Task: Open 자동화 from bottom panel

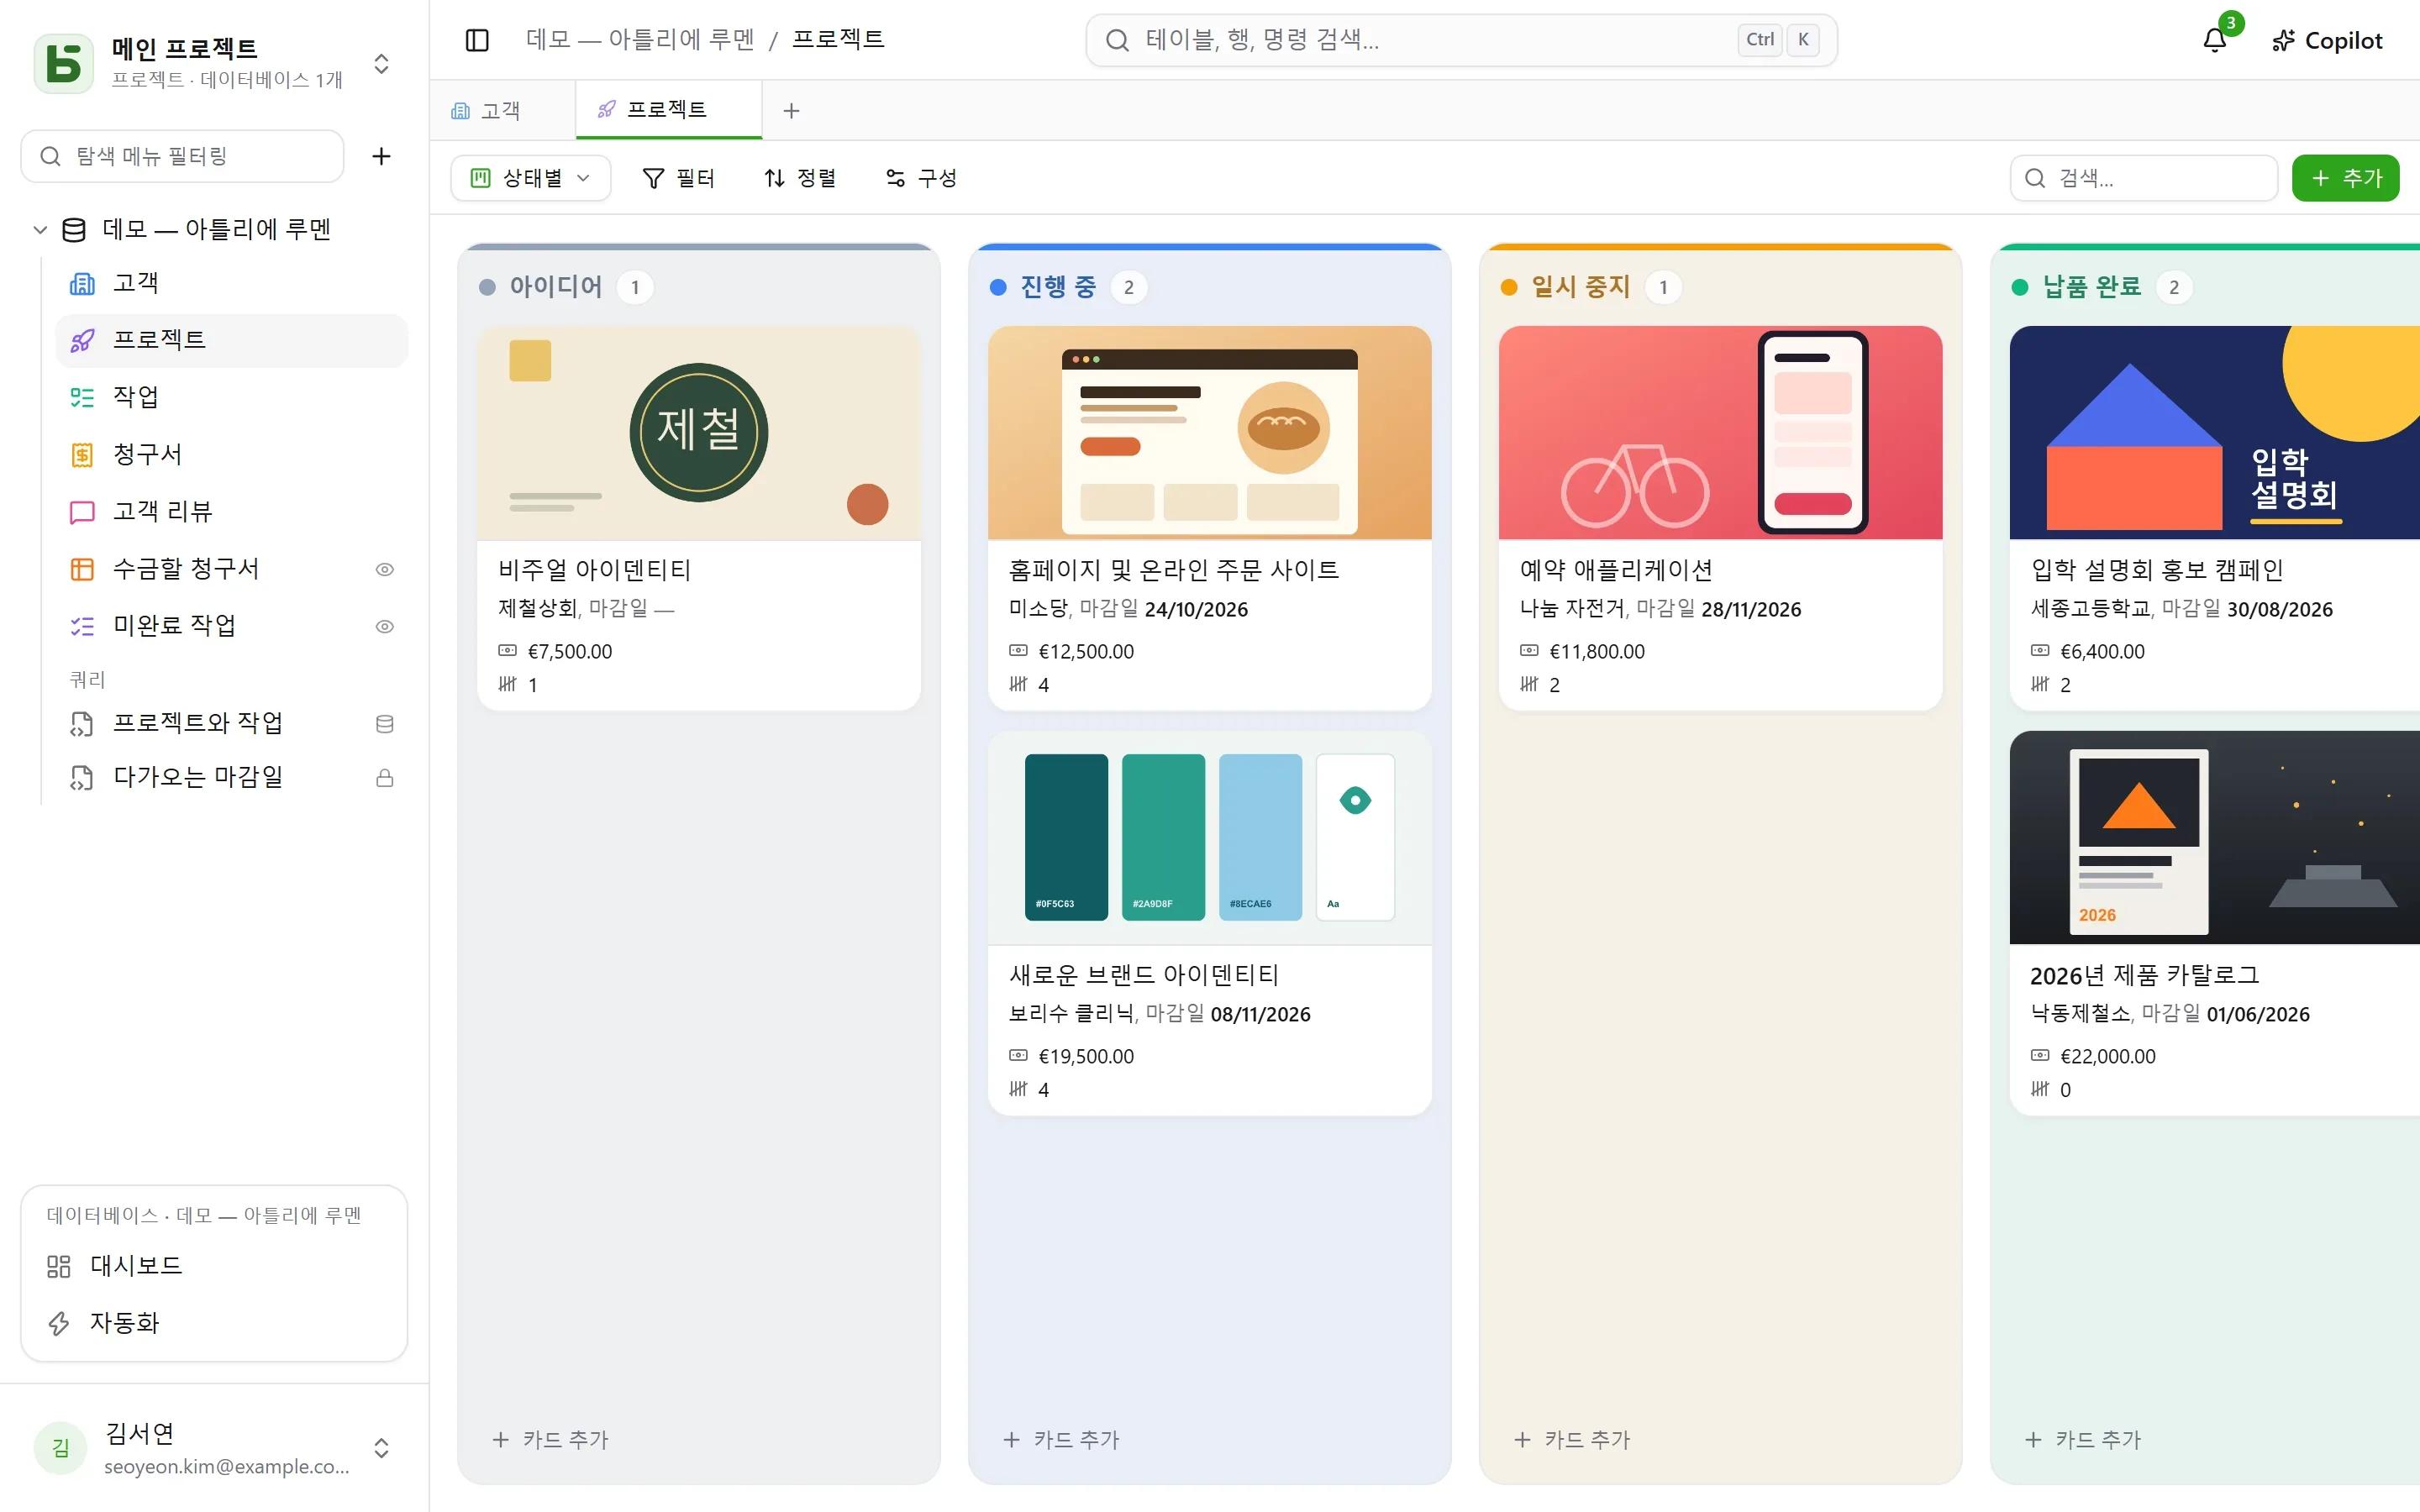Action: click(214, 1323)
